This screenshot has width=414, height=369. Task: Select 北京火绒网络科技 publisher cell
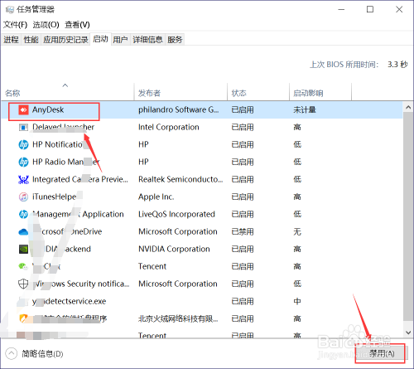[x=178, y=318]
